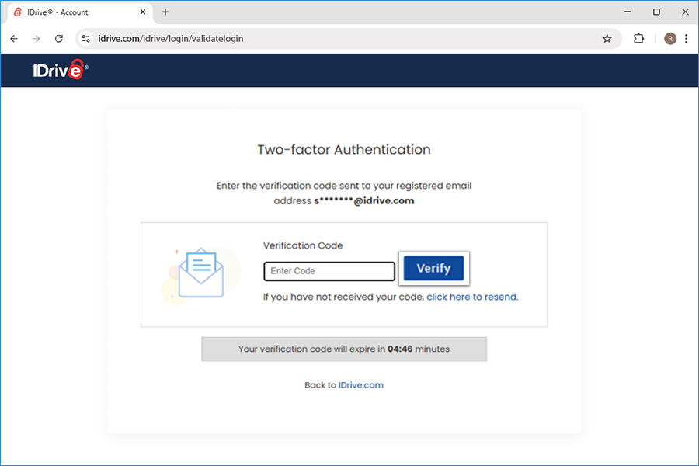Focus the Enter Code input field
Screen dimensions: 699x466
click(x=329, y=271)
